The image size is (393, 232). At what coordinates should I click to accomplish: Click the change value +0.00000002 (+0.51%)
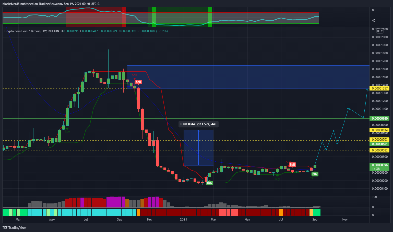153,31
